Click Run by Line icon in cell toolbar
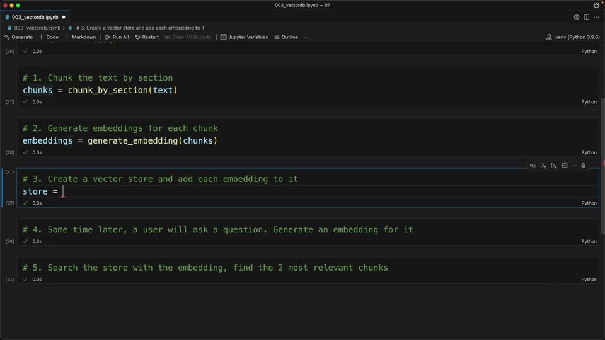 pos(533,166)
